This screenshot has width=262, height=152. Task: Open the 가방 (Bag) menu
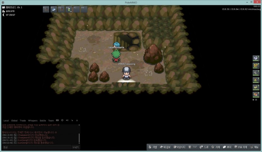153,147
